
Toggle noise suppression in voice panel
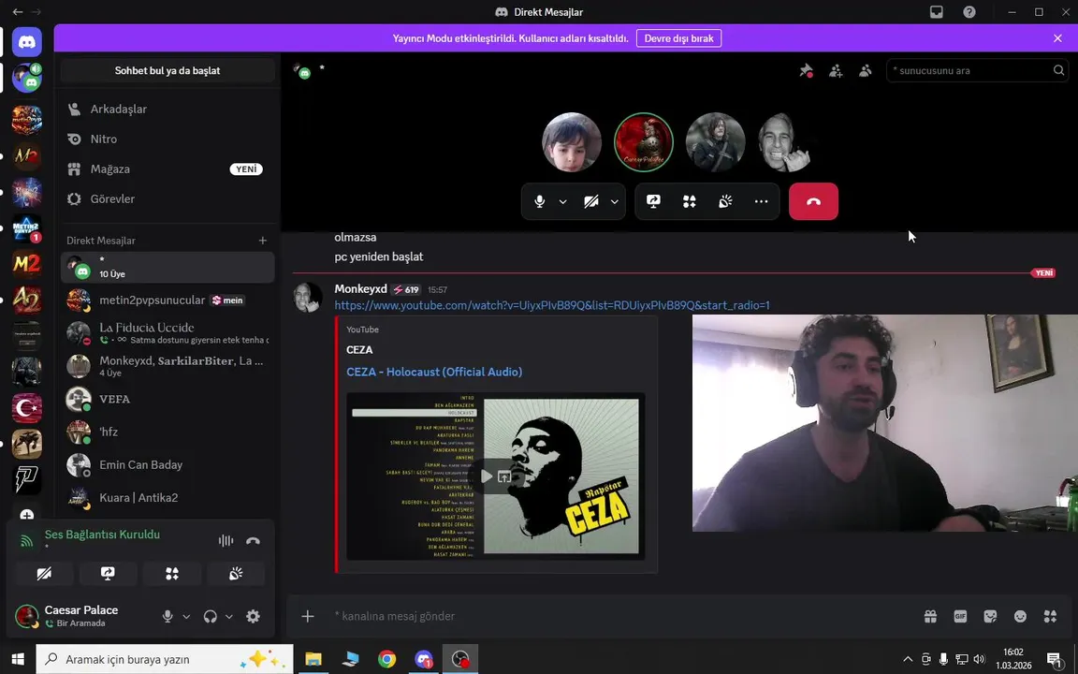226,540
